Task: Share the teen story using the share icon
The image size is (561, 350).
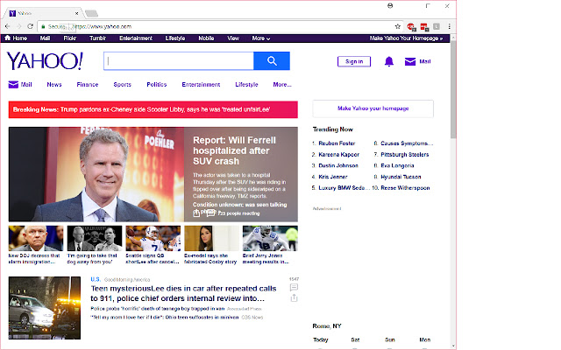Action: coord(294,297)
